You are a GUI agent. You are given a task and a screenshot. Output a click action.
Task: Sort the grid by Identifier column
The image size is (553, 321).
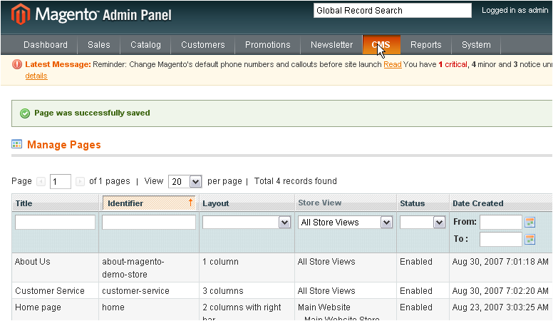[125, 203]
